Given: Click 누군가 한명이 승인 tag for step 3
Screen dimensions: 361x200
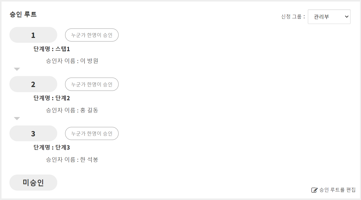Looking at the screenshot, I should [x=92, y=134].
